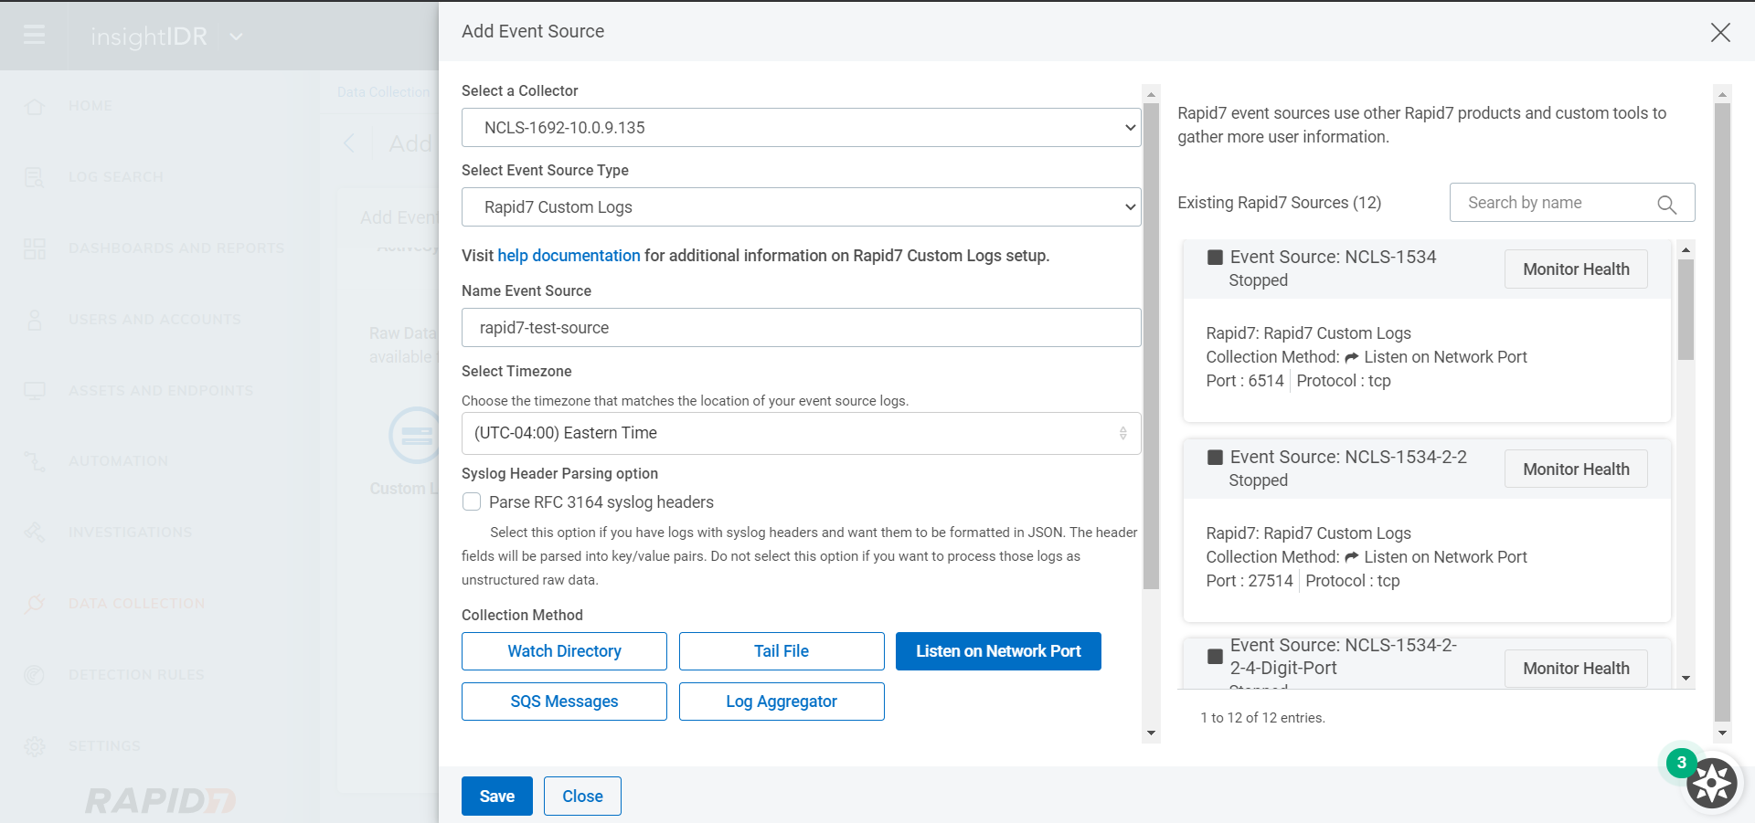
Task: Click the Custom Logs circular icon behind dialog
Action: [x=416, y=436]
